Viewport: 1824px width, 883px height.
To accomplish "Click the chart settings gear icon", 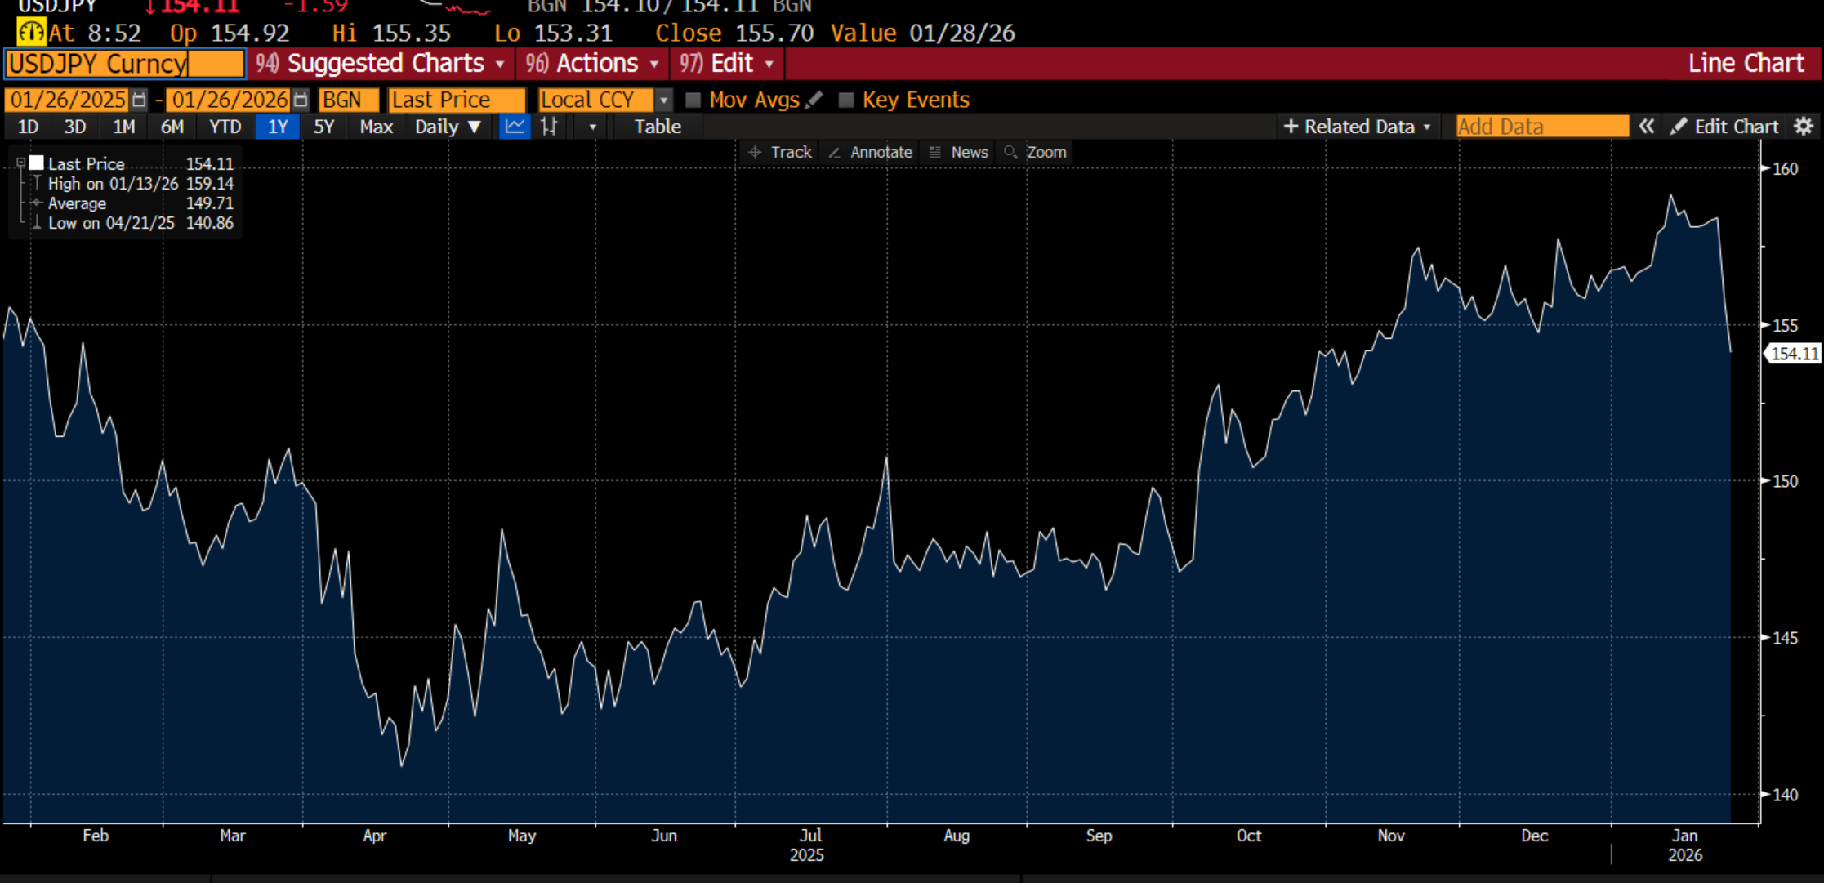I will tap(1804, 127).
